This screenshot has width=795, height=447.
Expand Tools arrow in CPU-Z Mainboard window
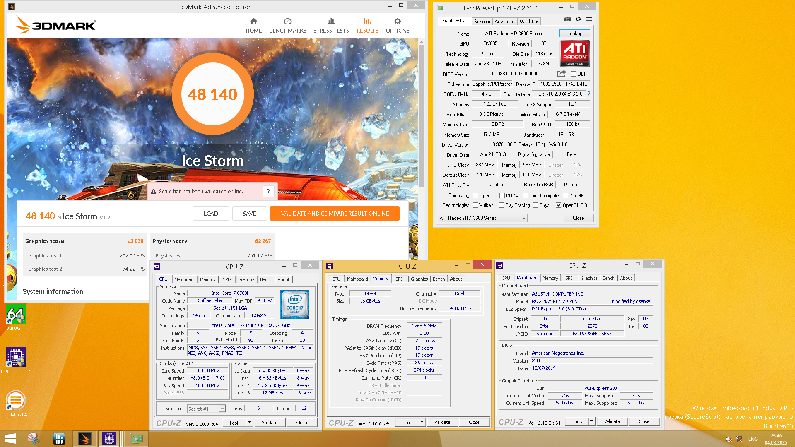[592, 421]
